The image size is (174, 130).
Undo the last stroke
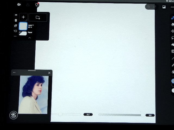(x=148, y=7)
